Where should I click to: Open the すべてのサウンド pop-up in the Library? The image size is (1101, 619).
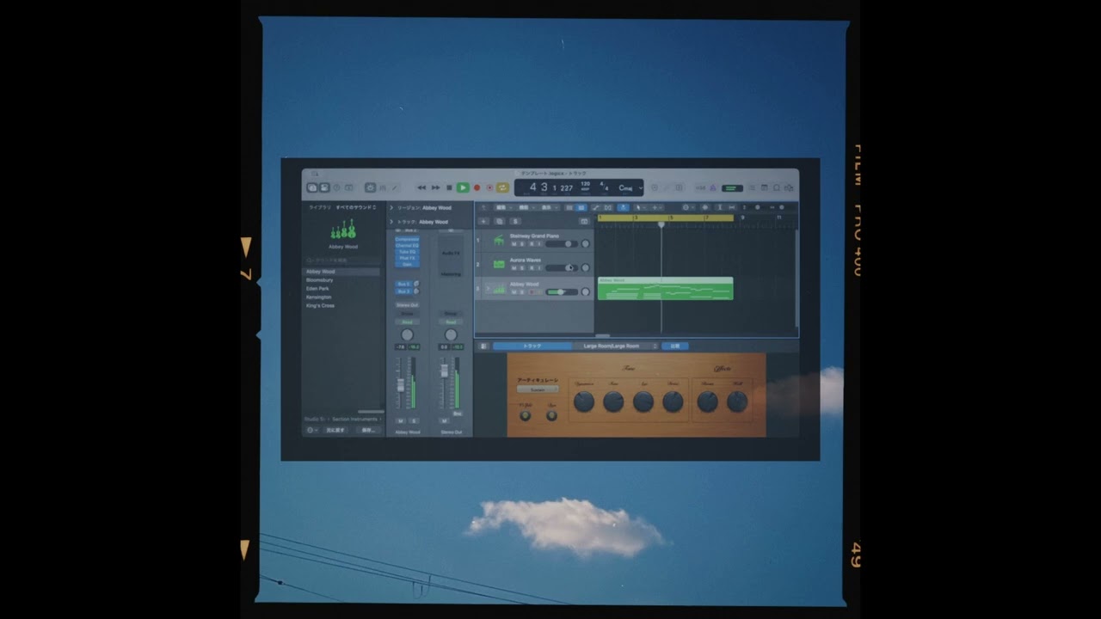[356, 207]
